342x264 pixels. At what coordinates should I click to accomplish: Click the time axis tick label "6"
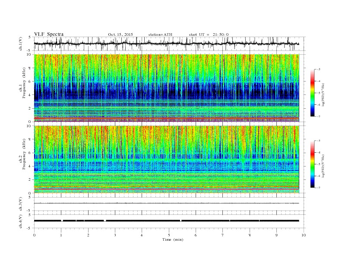(x=196, y=235)
